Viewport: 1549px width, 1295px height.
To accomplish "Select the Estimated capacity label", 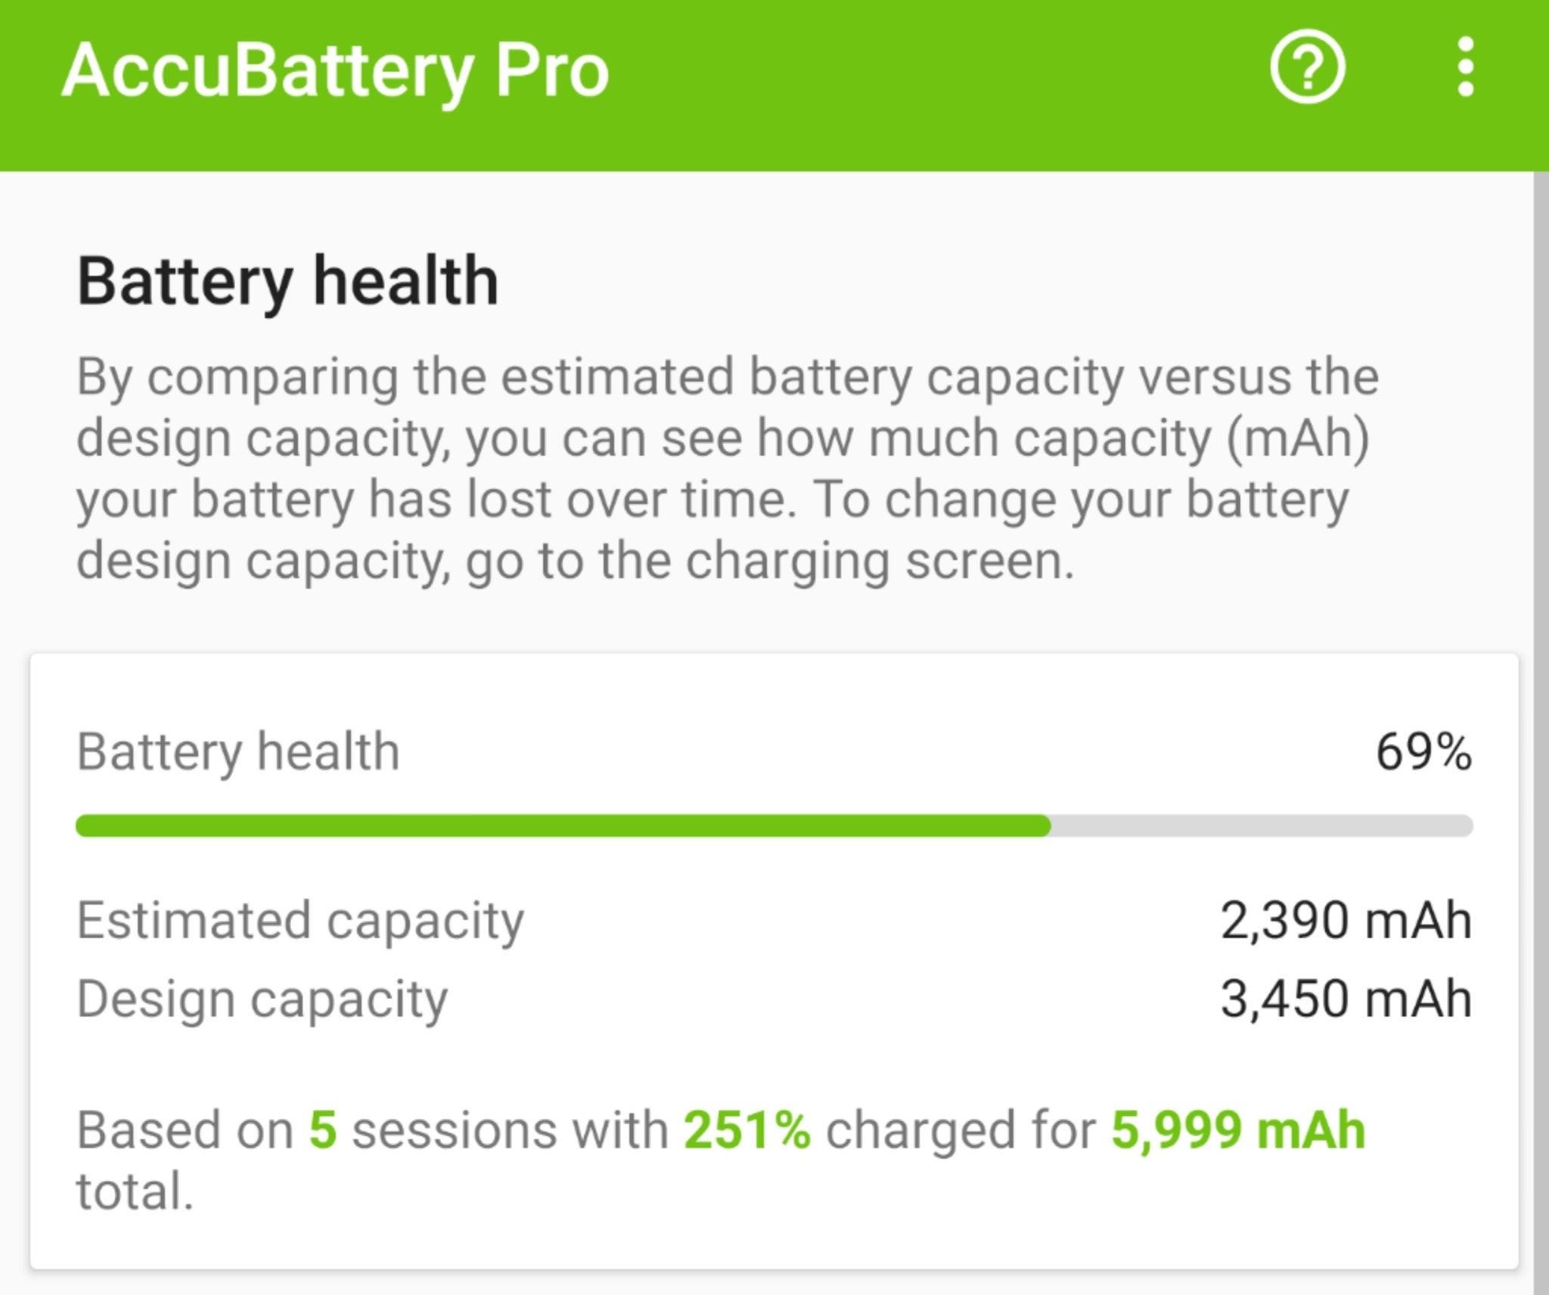I will click(x=300, y=921).
